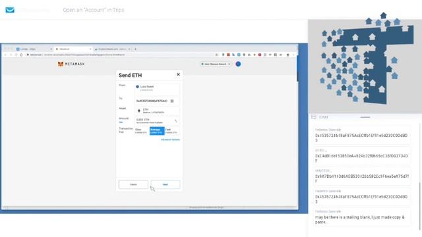Open a new browser tab

135,49
